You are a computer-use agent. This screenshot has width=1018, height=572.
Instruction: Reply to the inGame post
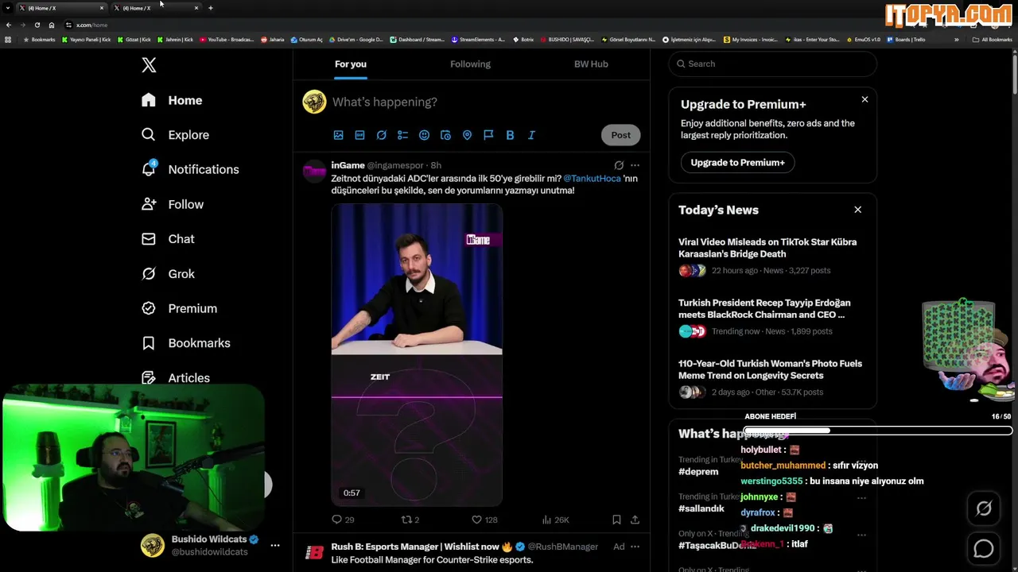click(x=343, y=520)
